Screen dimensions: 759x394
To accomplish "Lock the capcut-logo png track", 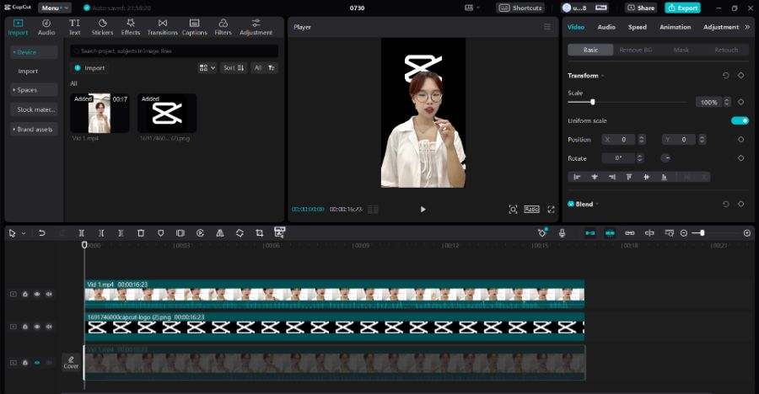I will click(25, 327).
